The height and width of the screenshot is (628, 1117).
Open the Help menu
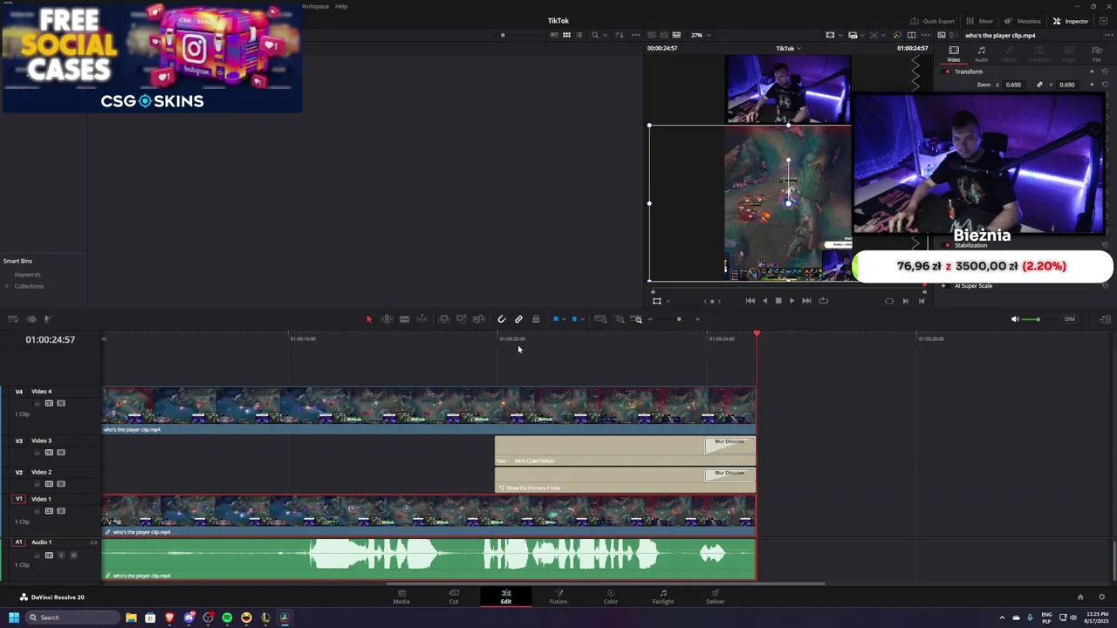pos(341,6)
